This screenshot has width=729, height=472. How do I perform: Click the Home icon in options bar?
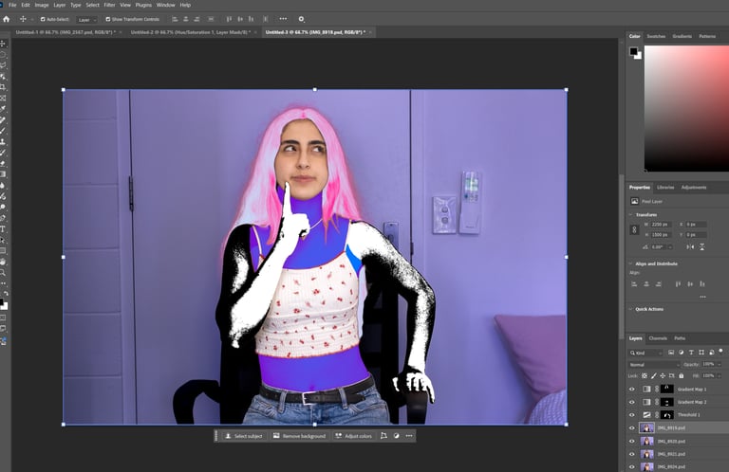[x=6, y=18]
